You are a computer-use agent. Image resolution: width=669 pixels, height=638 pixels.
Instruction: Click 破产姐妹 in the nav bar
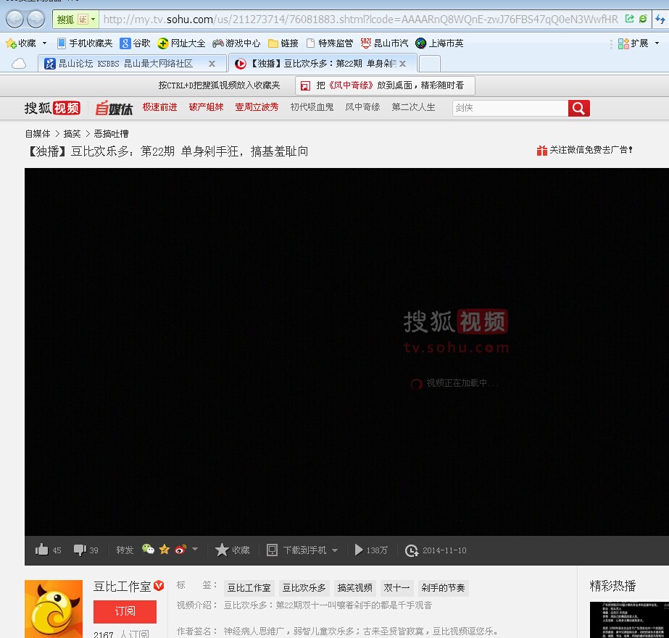[206, 107]
